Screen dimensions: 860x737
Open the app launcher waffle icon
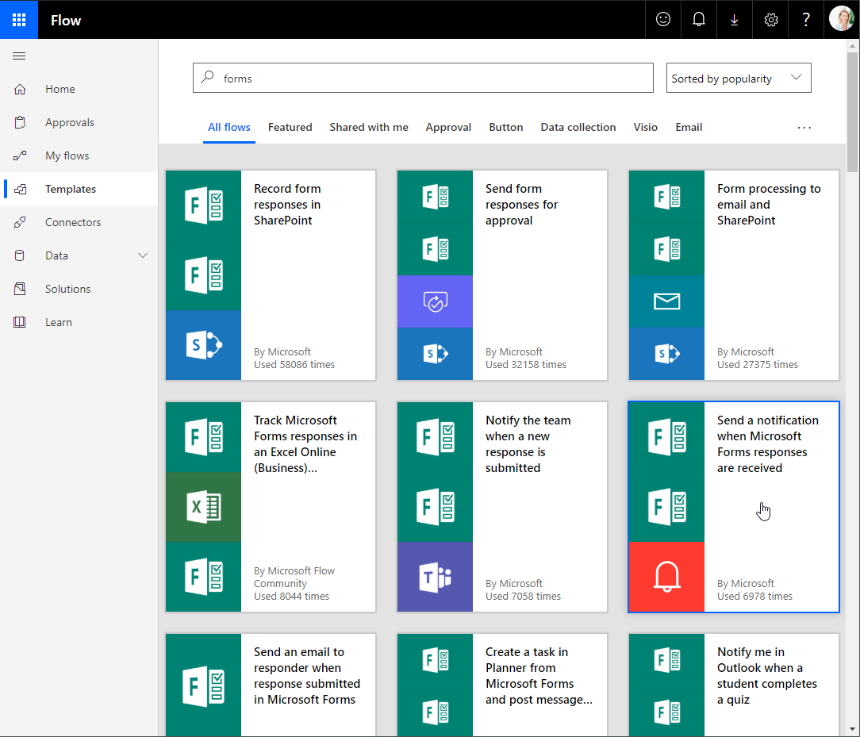[x=19, y=20]
